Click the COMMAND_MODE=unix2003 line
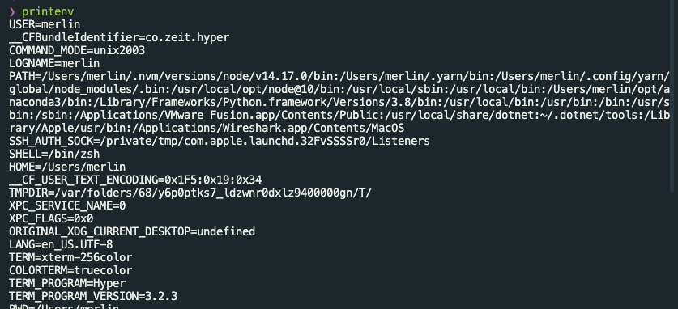 [x=77, y=50]
